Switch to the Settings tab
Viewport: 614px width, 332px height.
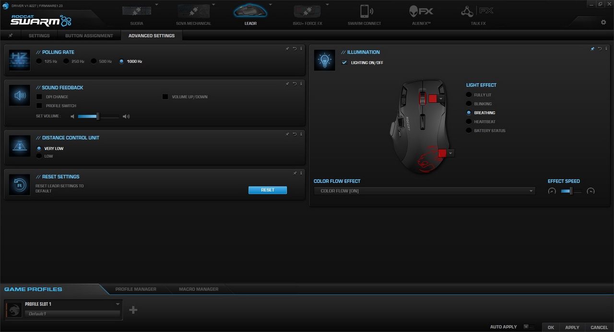pos(39,35)
